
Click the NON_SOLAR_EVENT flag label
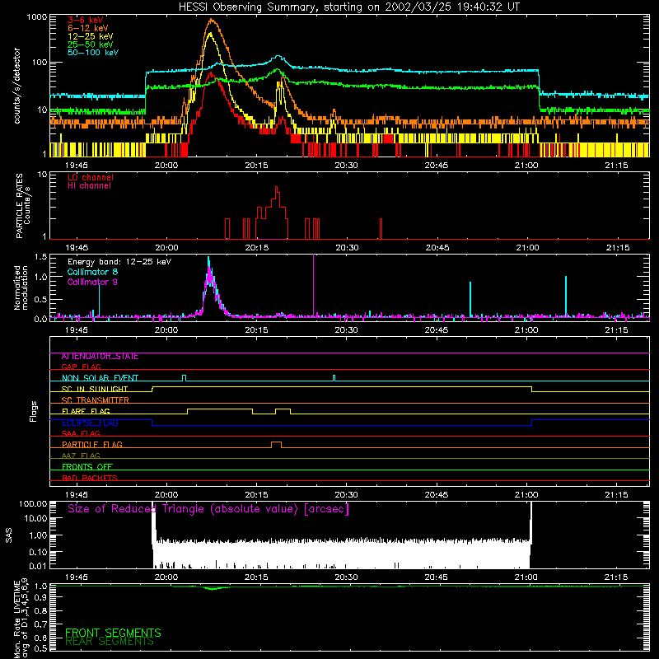100,378
